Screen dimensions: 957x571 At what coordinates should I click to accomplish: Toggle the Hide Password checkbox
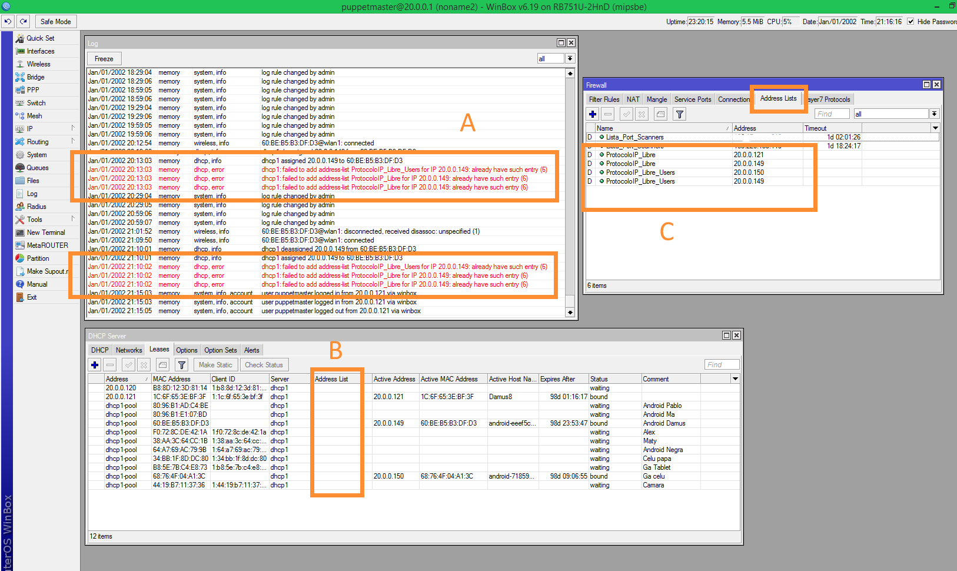pyautogui.click(x=911, y=21)
